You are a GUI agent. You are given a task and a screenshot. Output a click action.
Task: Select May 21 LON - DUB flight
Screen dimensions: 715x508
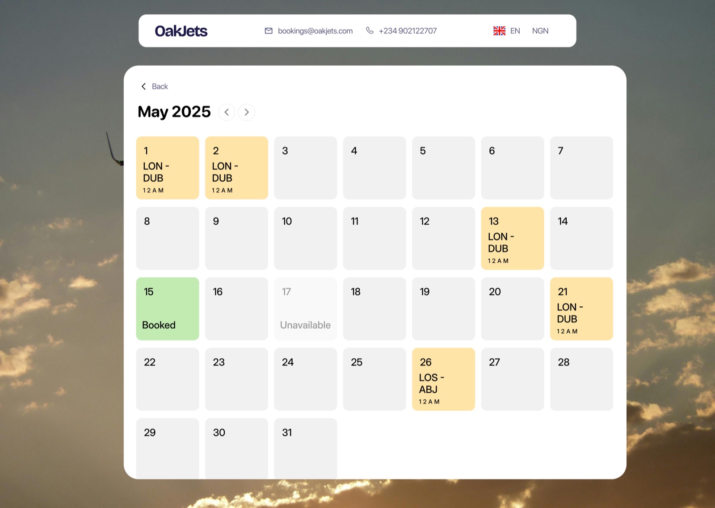pos(581,309)
